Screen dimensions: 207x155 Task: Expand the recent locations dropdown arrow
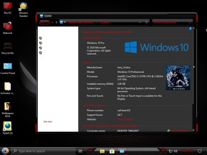[52, 22]
